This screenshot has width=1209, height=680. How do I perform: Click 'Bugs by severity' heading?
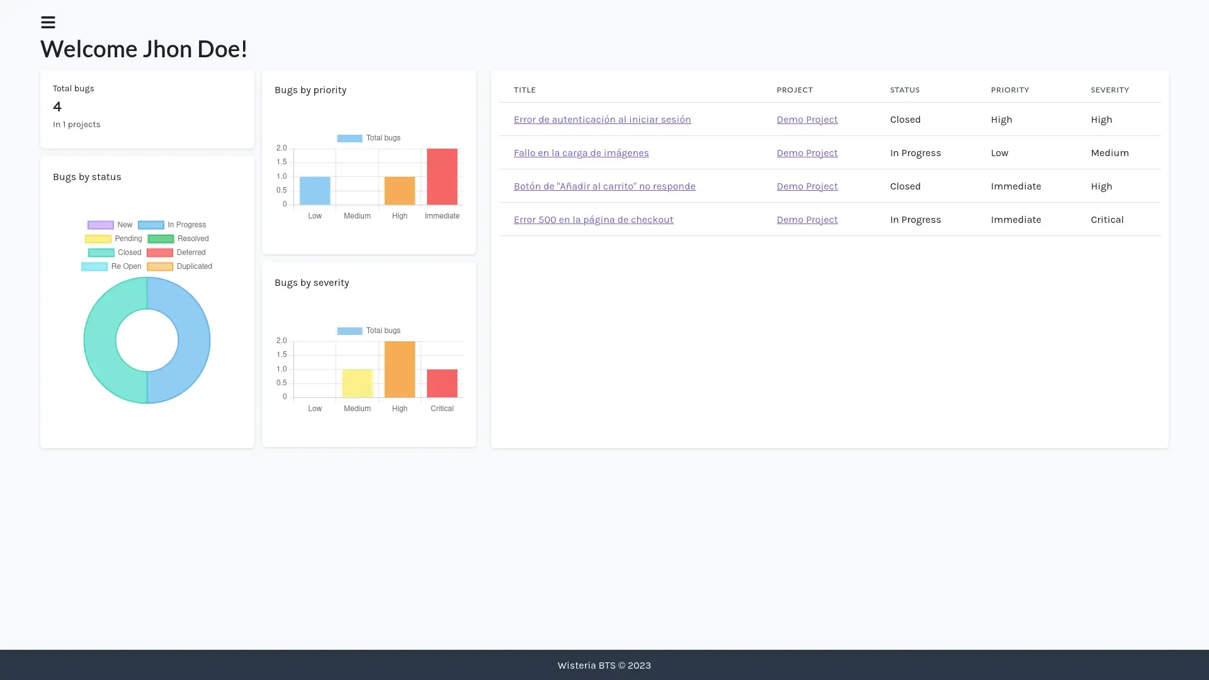312,283
